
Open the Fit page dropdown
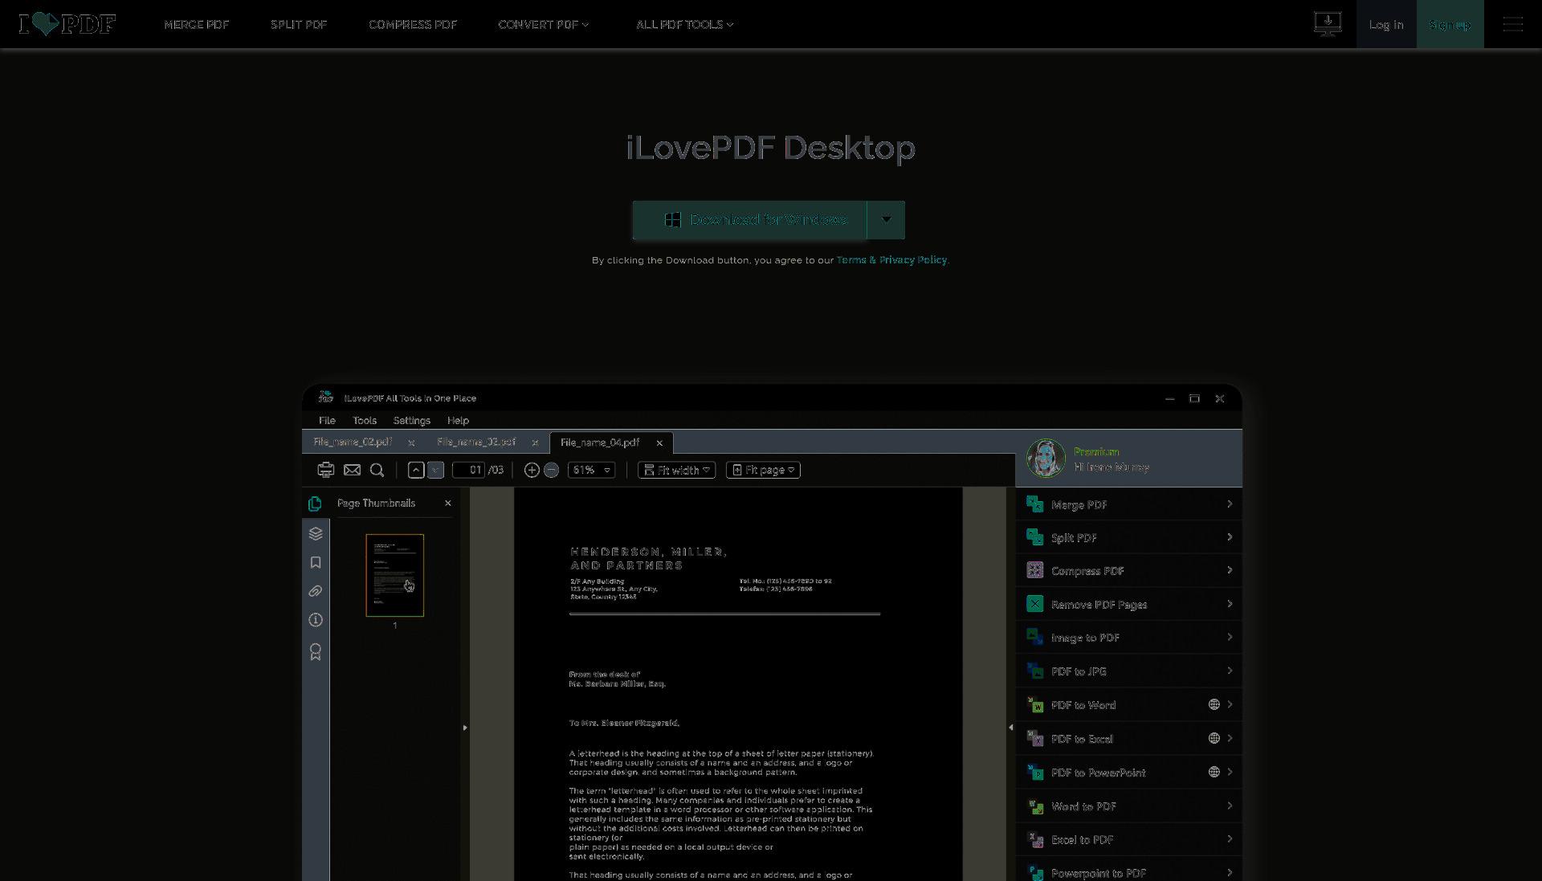[x=763, y=470]
